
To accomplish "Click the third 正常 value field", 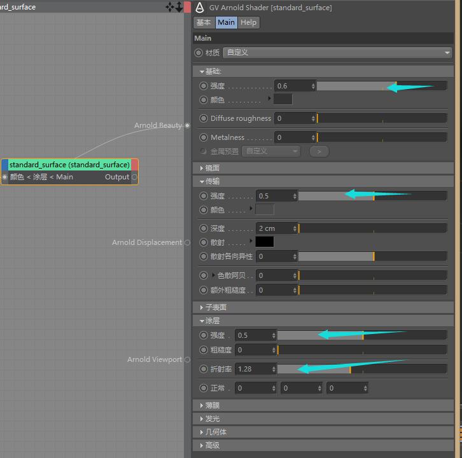I will [x=347, y=388].
